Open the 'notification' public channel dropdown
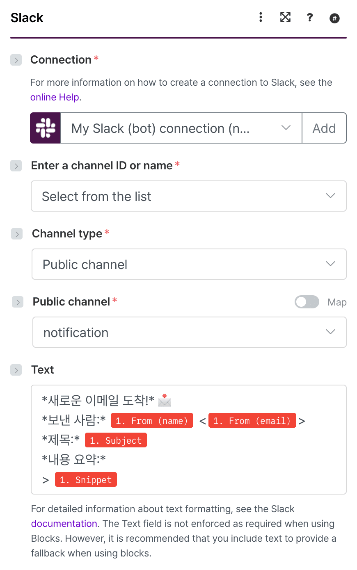The image size is (357, 570). [189, 332]
